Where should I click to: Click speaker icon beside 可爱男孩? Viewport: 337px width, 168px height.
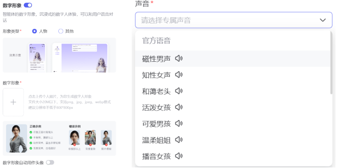click(x=179, y=123)
